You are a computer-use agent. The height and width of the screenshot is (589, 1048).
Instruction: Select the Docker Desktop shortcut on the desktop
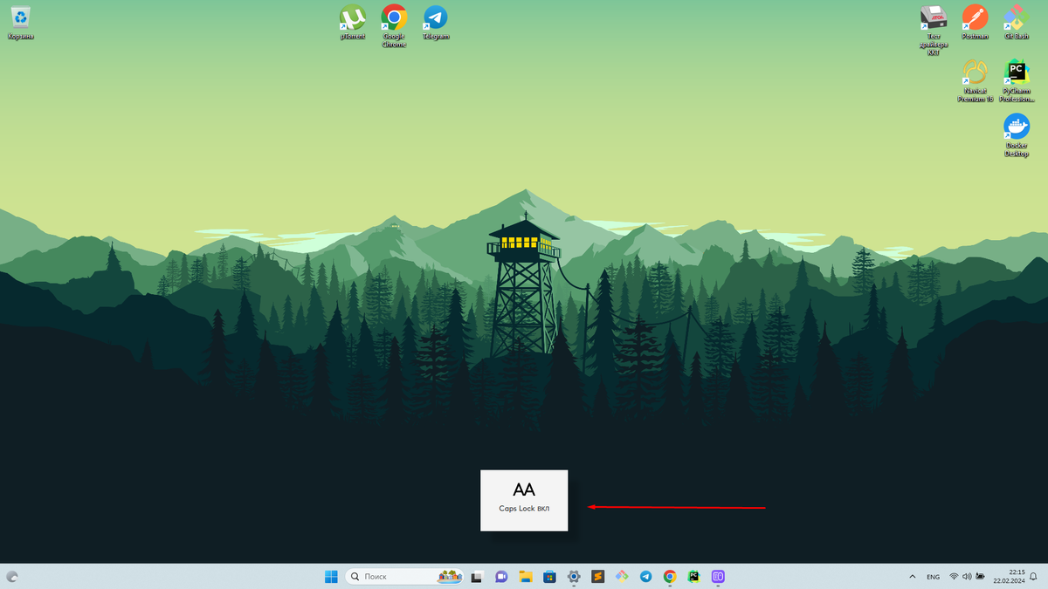pos(1017,135)
